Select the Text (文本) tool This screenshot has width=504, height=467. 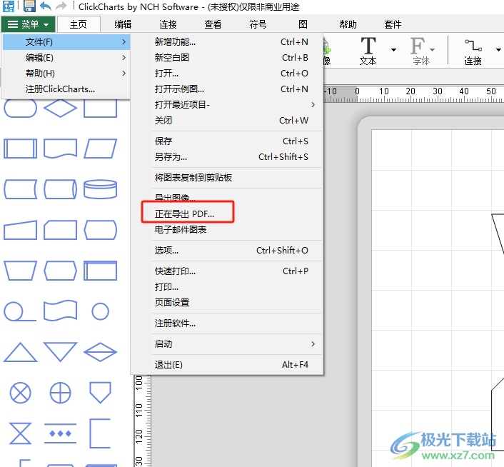pyautogui.click(x=368, y=51)
